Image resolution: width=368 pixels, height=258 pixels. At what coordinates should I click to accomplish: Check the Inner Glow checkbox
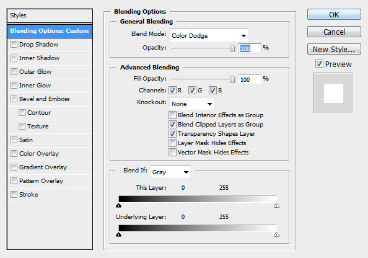click(14, 86)
